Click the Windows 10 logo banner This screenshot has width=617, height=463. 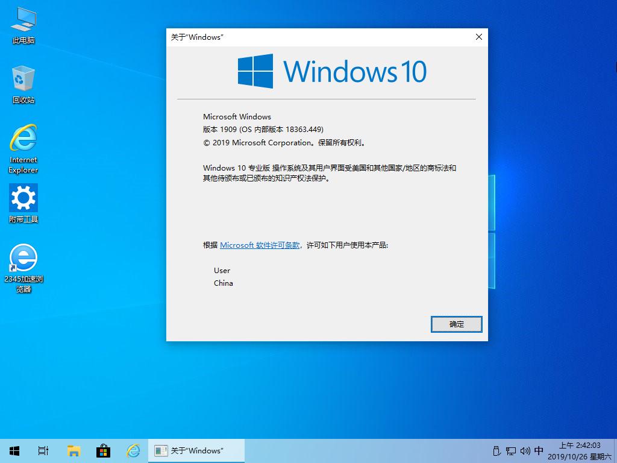click(x=332, y=71)
